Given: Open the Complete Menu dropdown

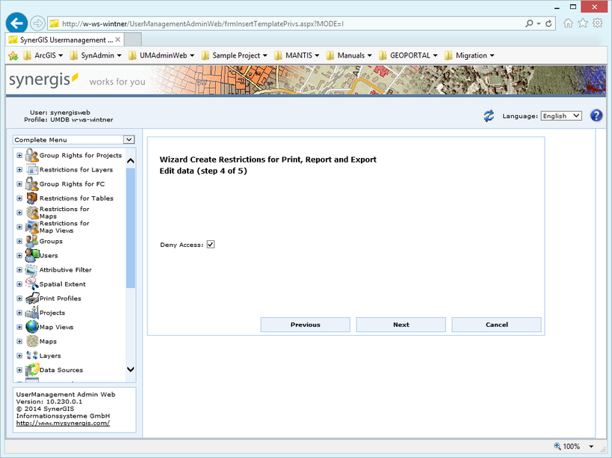Looking at the screenshot, I should click(x=128, y=139).
